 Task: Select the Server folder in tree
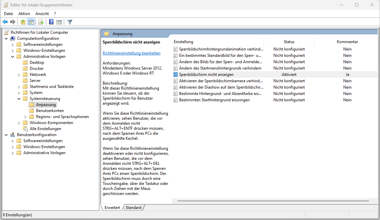tap(35, 81)
